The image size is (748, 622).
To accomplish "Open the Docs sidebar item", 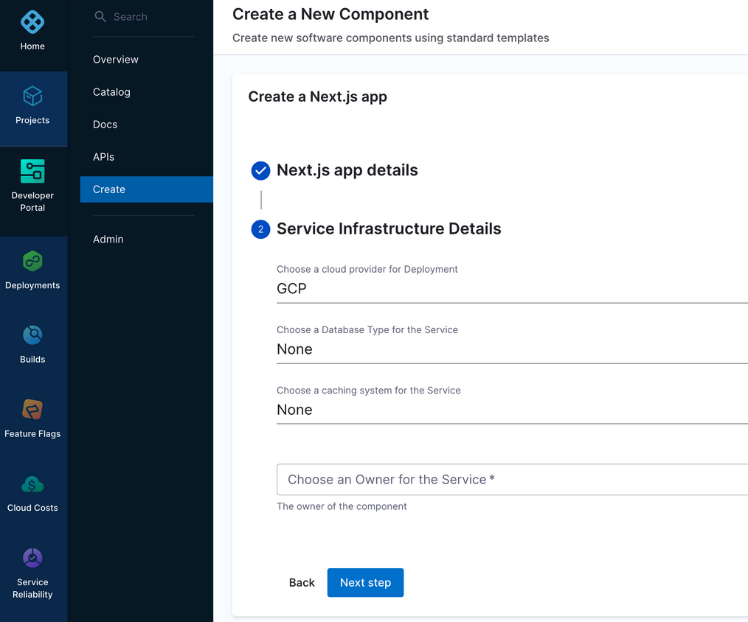I will 105,125.
